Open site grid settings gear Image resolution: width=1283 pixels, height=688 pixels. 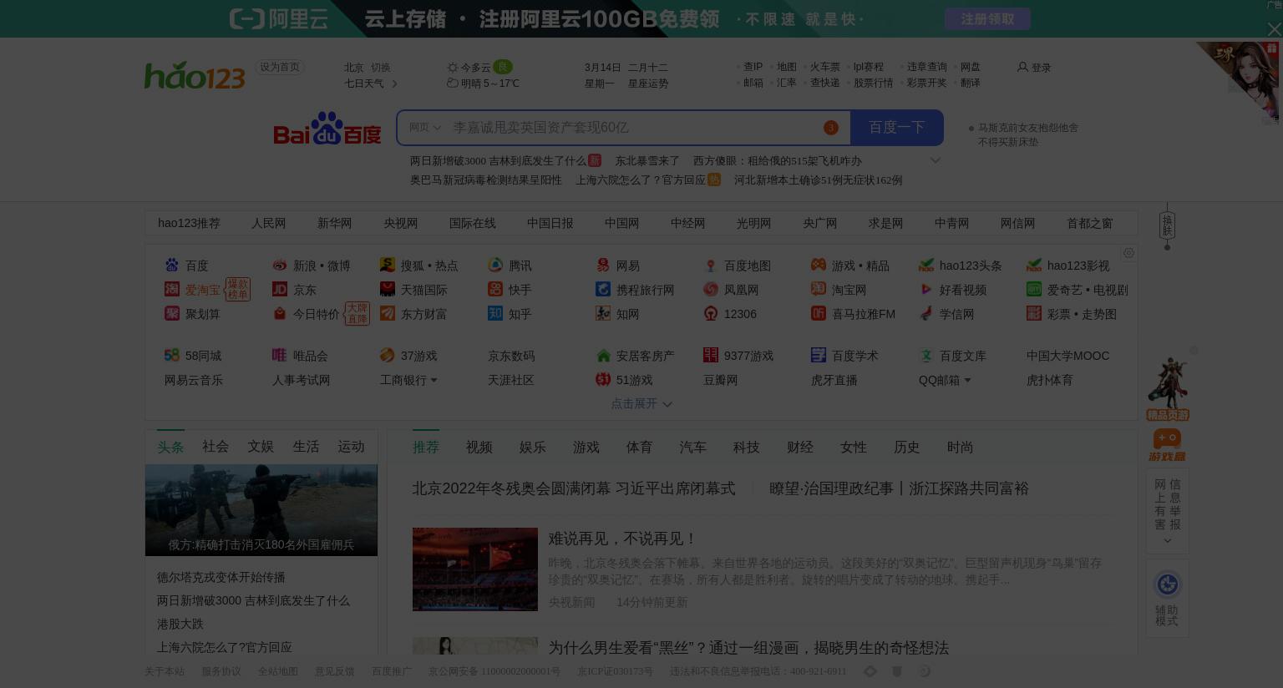click(x=1128, y=253)
